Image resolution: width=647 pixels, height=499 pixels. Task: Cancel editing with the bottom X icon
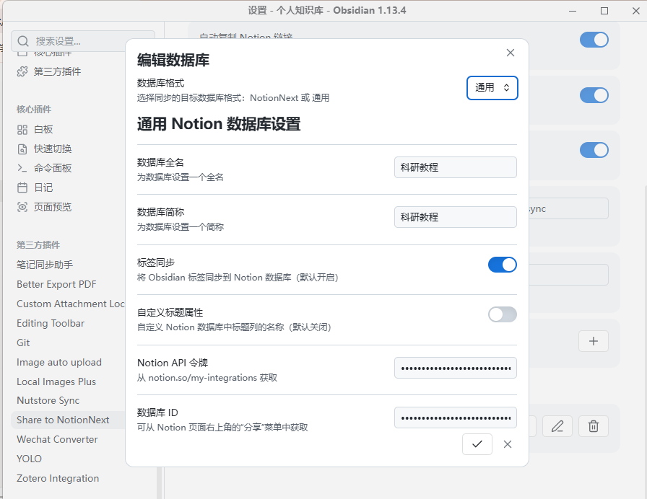pos(508,444)
